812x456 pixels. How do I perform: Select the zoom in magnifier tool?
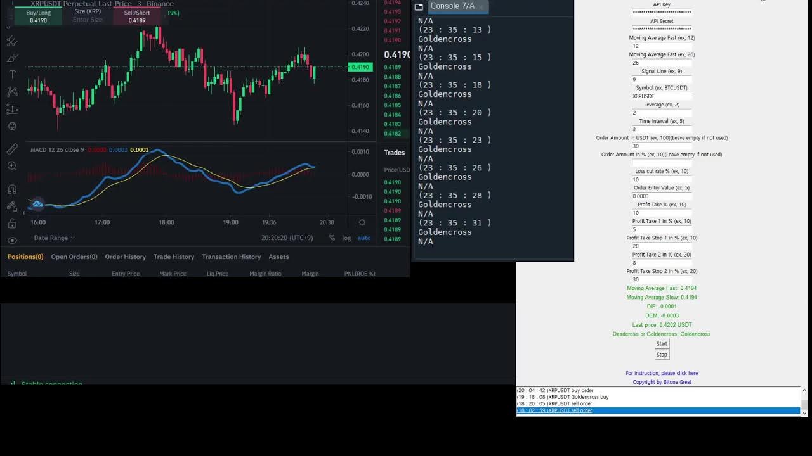tap(12, 166)
